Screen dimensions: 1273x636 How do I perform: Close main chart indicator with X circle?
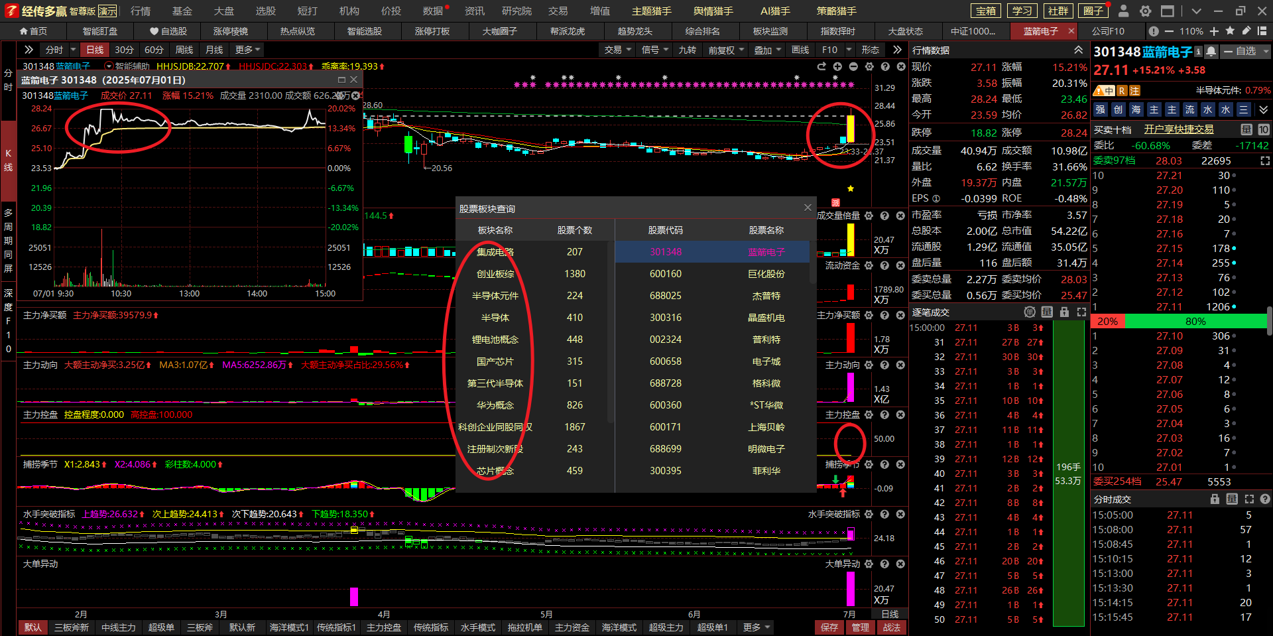(x=901, y=66)
